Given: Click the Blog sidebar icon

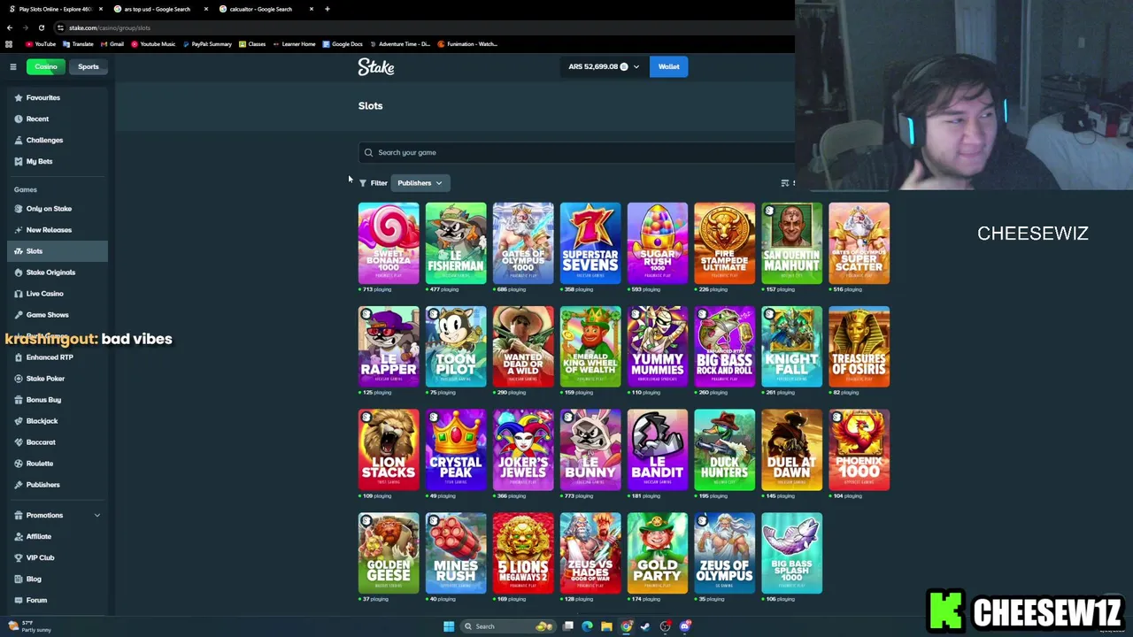Looking at the screenshot, I should point(19,579).
